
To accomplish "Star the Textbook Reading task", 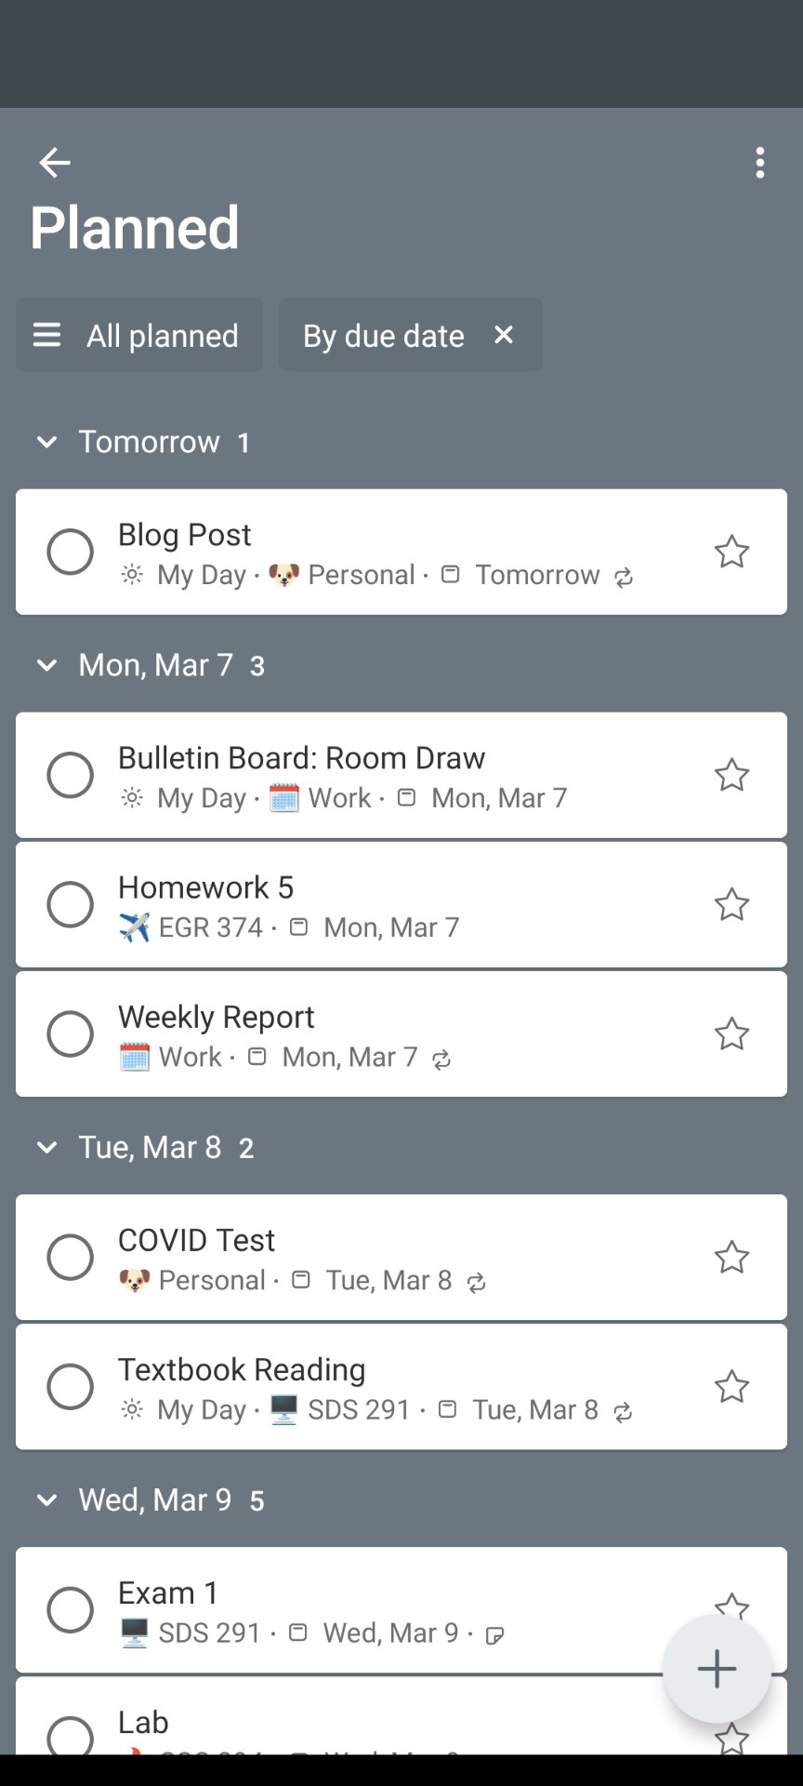I will [x=731, y=1386].
